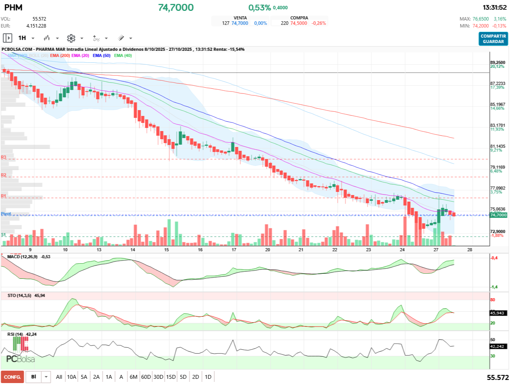
Task: Toggle the EMA (20) indicator label
Action: pos(80,55)
